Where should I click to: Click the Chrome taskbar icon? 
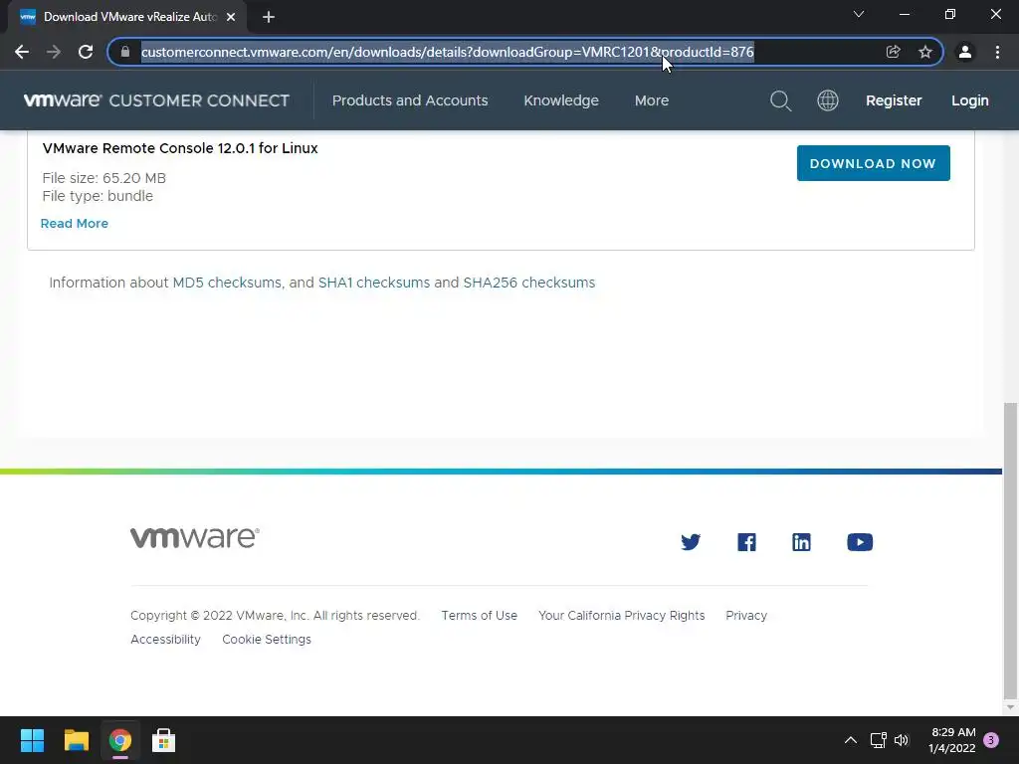120,740
